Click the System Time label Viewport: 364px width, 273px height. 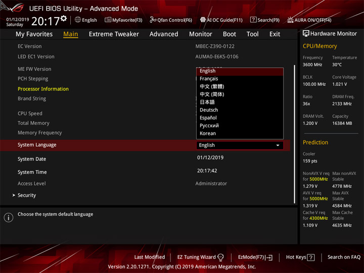pos(32,172)
